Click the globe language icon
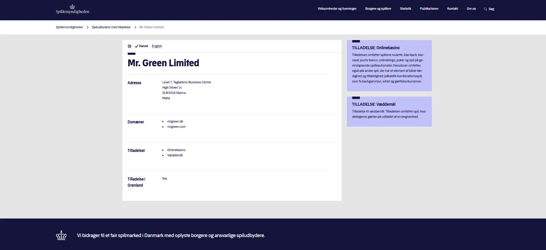 click(x=129, y=46)
